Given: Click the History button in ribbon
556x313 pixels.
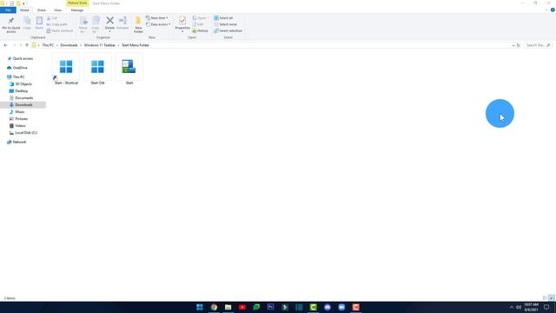Looking at the screenshot, I should click(x=201, y=31).
